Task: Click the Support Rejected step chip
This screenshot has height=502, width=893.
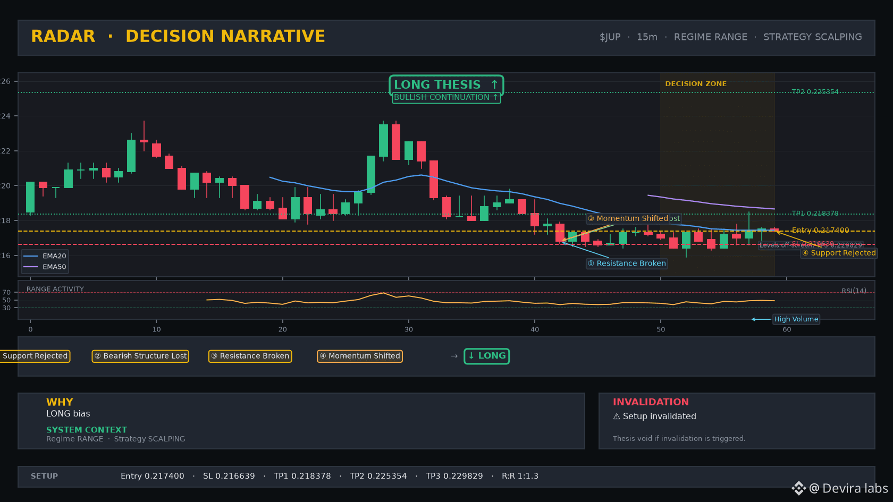Action: 35,356
